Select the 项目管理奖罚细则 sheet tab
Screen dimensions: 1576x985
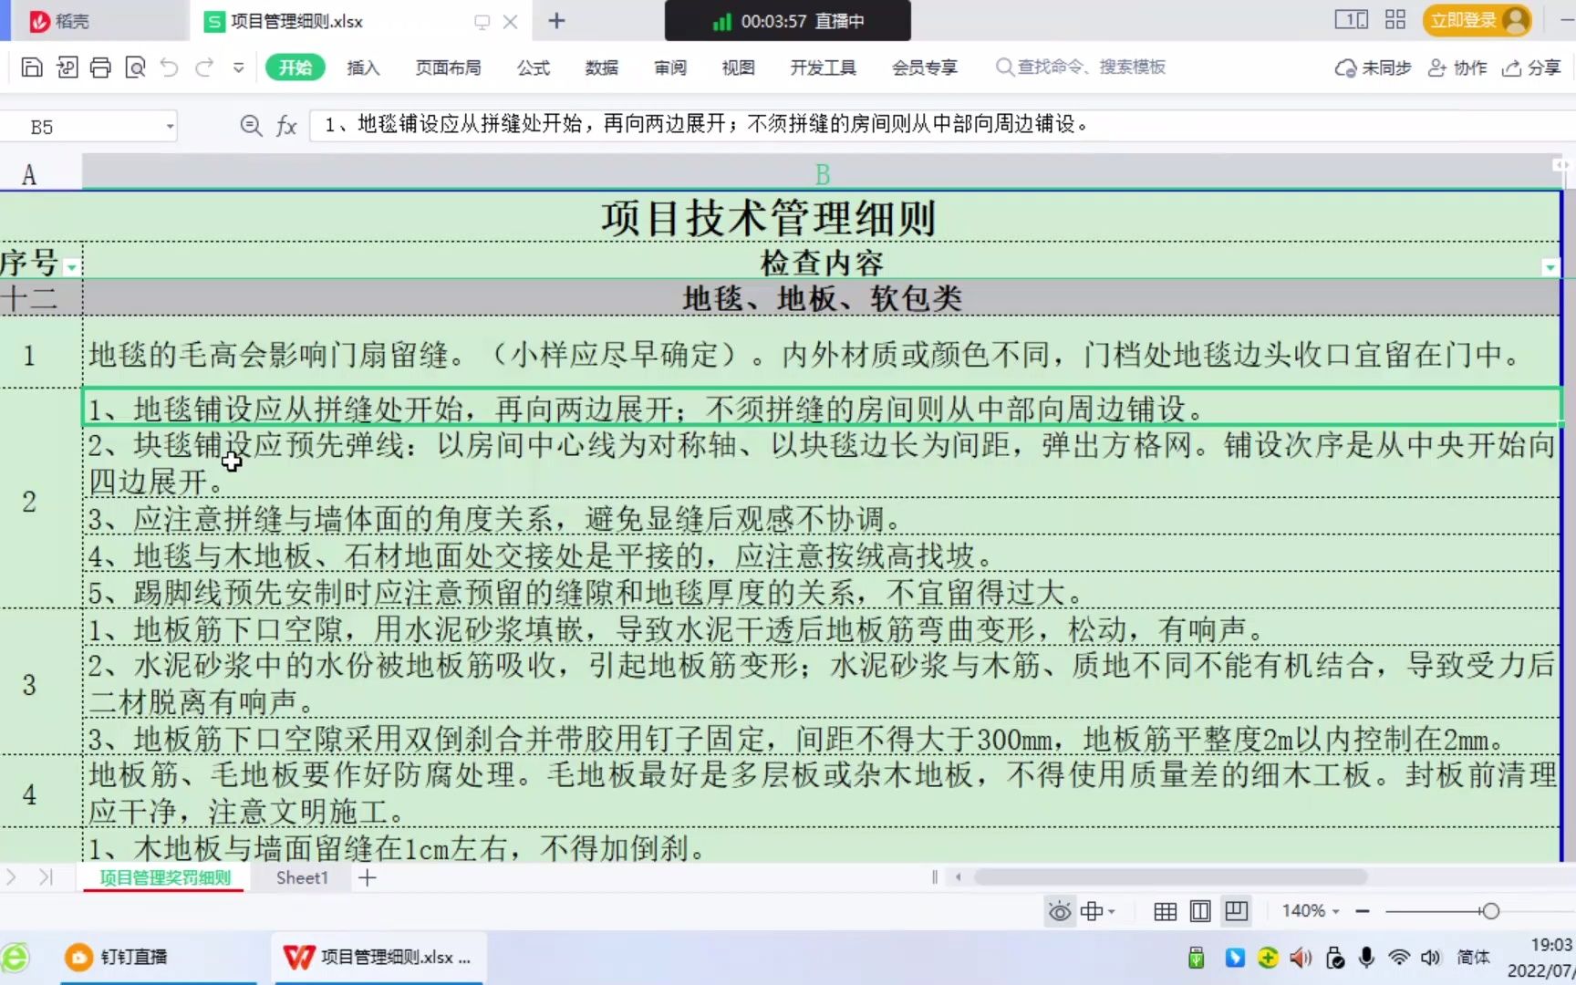[165, 877]
